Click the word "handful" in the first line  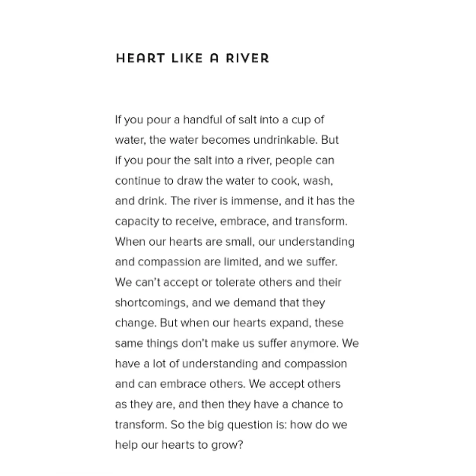tap(201, 120)
